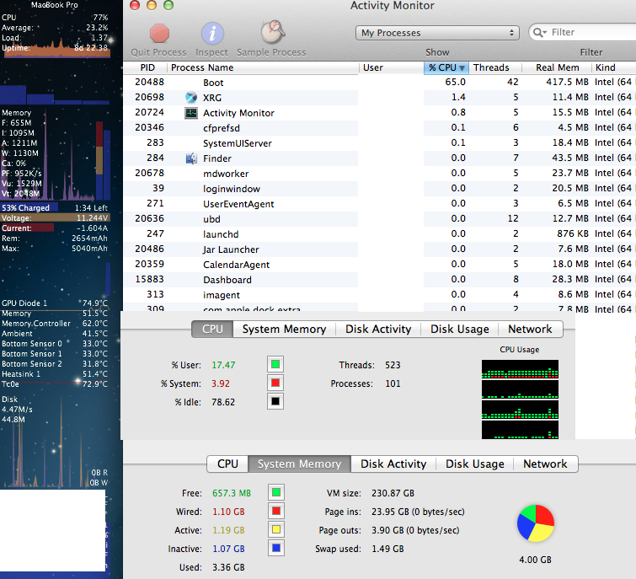This screenshot has height=579, width=636.
Task: Select the UserEventAgent process row
Action: pyautogui.click(x=379, y=204)
